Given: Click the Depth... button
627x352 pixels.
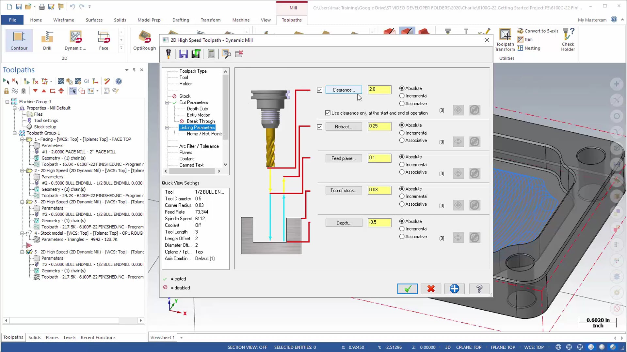Looking at the screenshot, I should (x=344, y=223).
